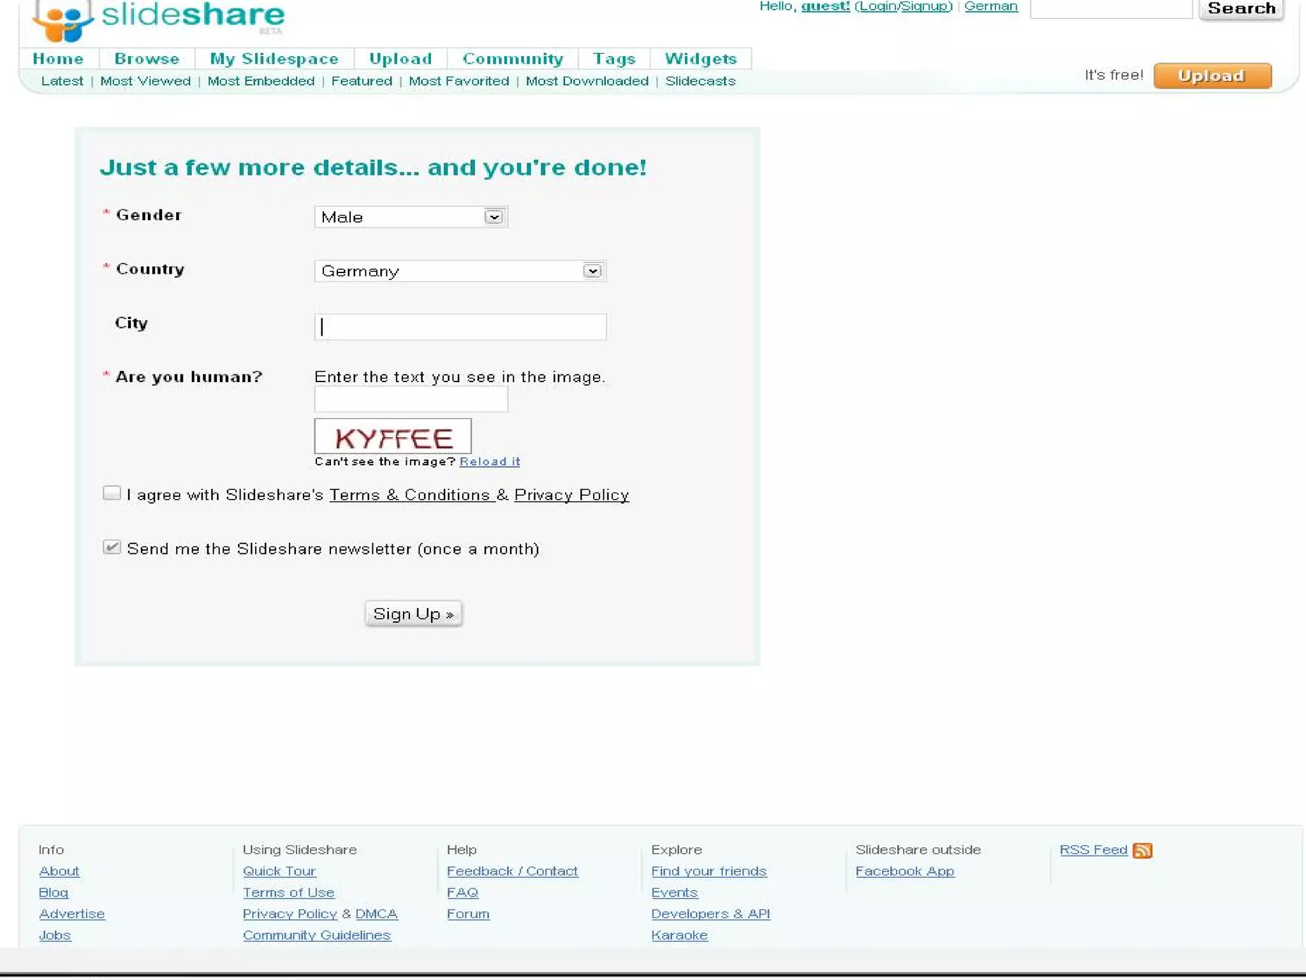This screenshot has width=1306, height=980.
Task: Go to the My Slidespace tab
Action: tap(274, 59)
